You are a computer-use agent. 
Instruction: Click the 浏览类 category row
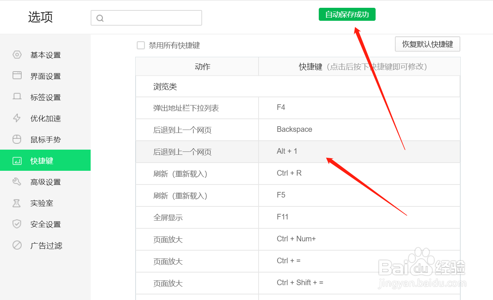point(298,87)
